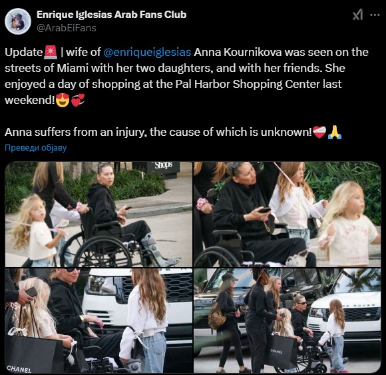Open the bottom-left photo with Chanel bag
Image resolution: width=386 pixels, height=375 pixels.
point(98,320)
